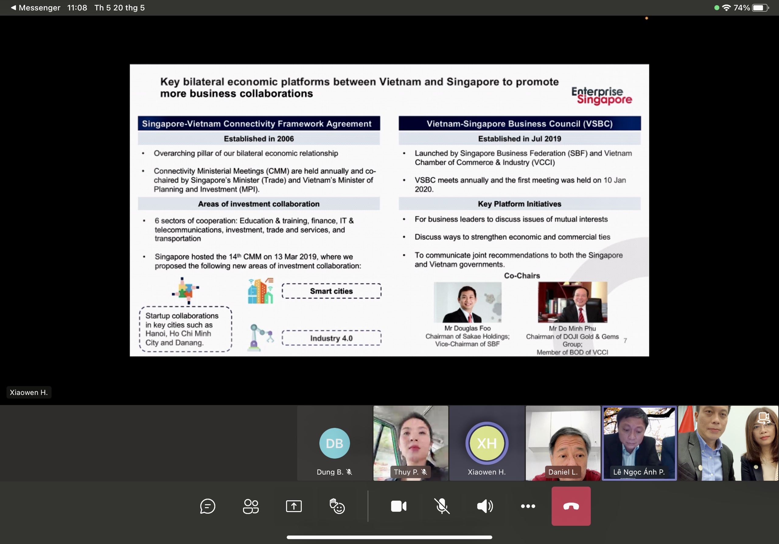
Task: Unmute the microphone button
Action: (x=442, y=506)
